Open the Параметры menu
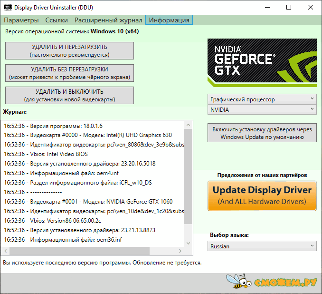322x294 pixels. click(x=21, y=20)
